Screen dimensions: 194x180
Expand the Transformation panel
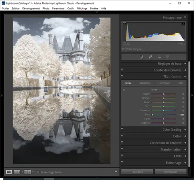click(x=185, y=149)
